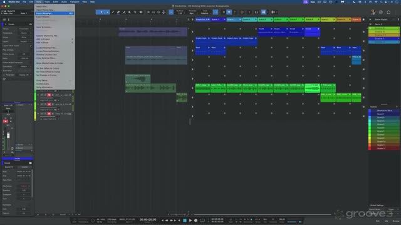Click the play arrow on Scene 5 header
The height and width of the screenshot is (225, 401).
tap(271, 19)
